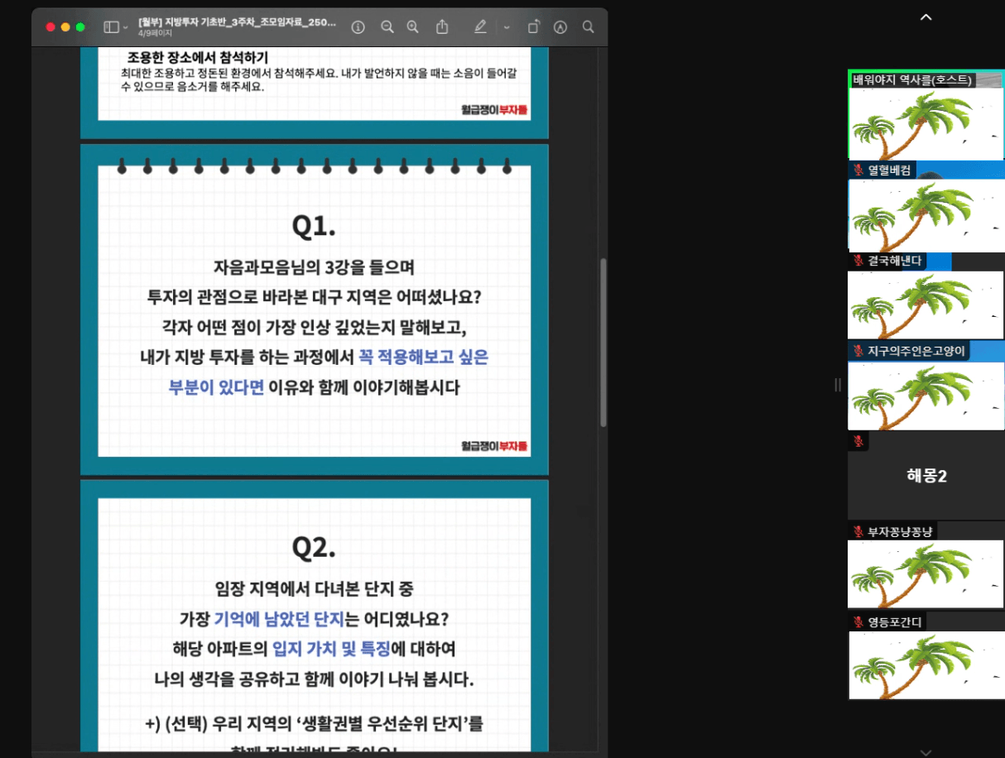This screenshot has width=1005, height=758.
Task: Expand the sidebar view options chevron
Action: tap(126, 27)
